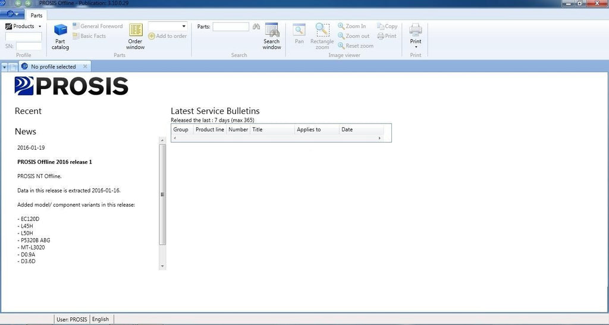Switch to the No profile selected tab
Viewport: 609px width, 325px height.
coord(53,67)
